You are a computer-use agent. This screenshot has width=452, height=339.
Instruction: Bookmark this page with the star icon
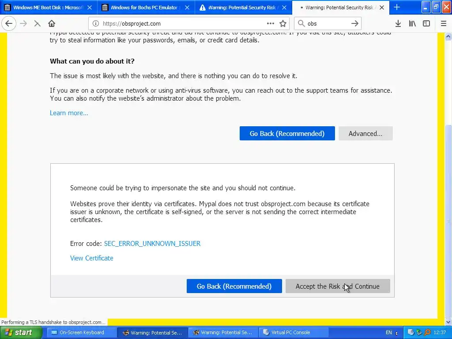(283, 24)
